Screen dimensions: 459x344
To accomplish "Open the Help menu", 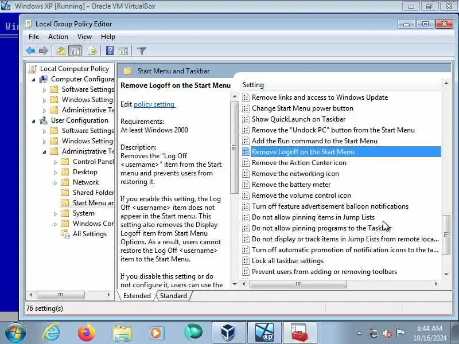I will 108,37.
